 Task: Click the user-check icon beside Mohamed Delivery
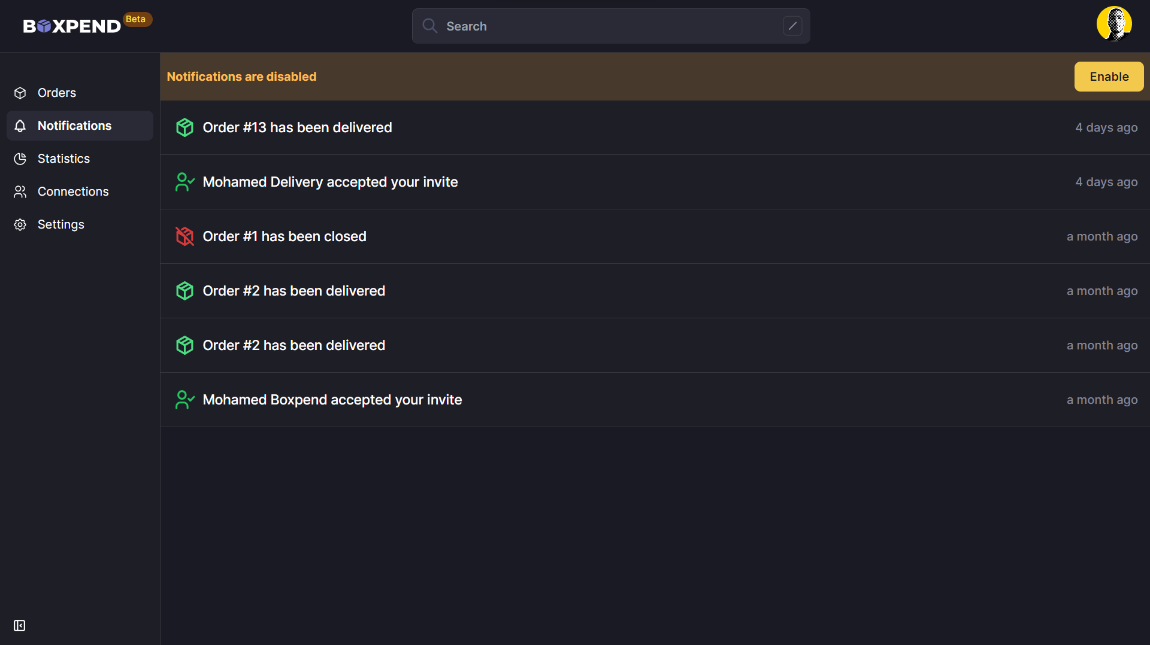point(184,182)
